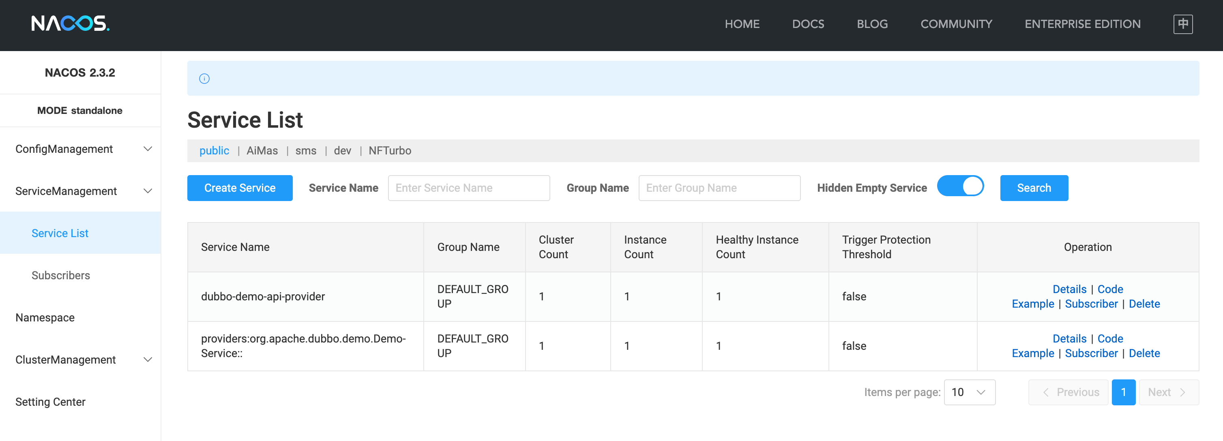Open the Items per page dropdown

969,392
